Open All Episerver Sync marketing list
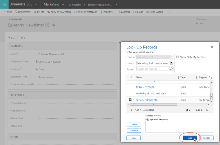 pos(145,87)
